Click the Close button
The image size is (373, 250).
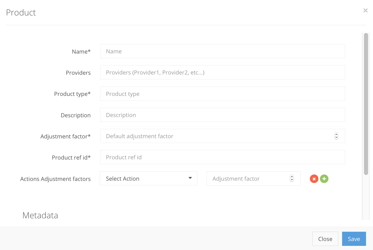[x=325, y=239]
